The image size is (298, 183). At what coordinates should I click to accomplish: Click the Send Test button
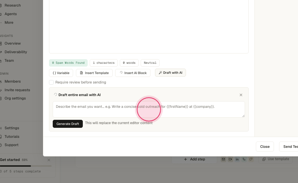pyautogui.click(x=289, y=147)
